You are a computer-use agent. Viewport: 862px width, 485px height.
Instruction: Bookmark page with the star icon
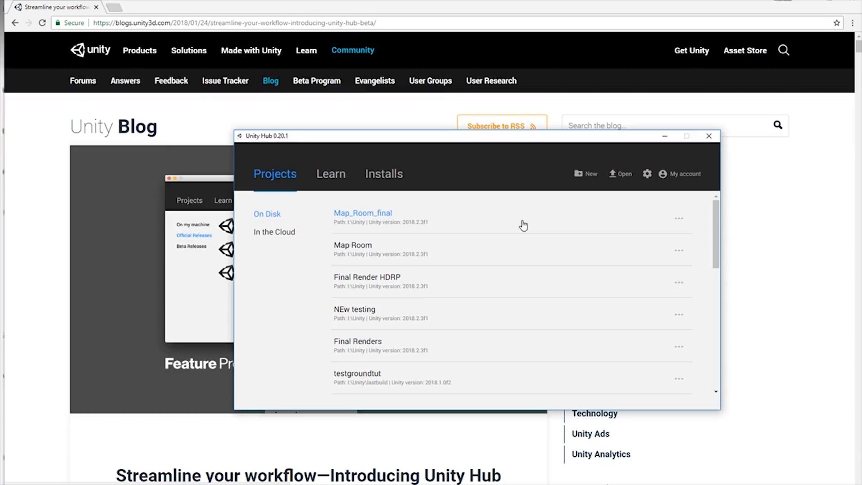point(836,22)
